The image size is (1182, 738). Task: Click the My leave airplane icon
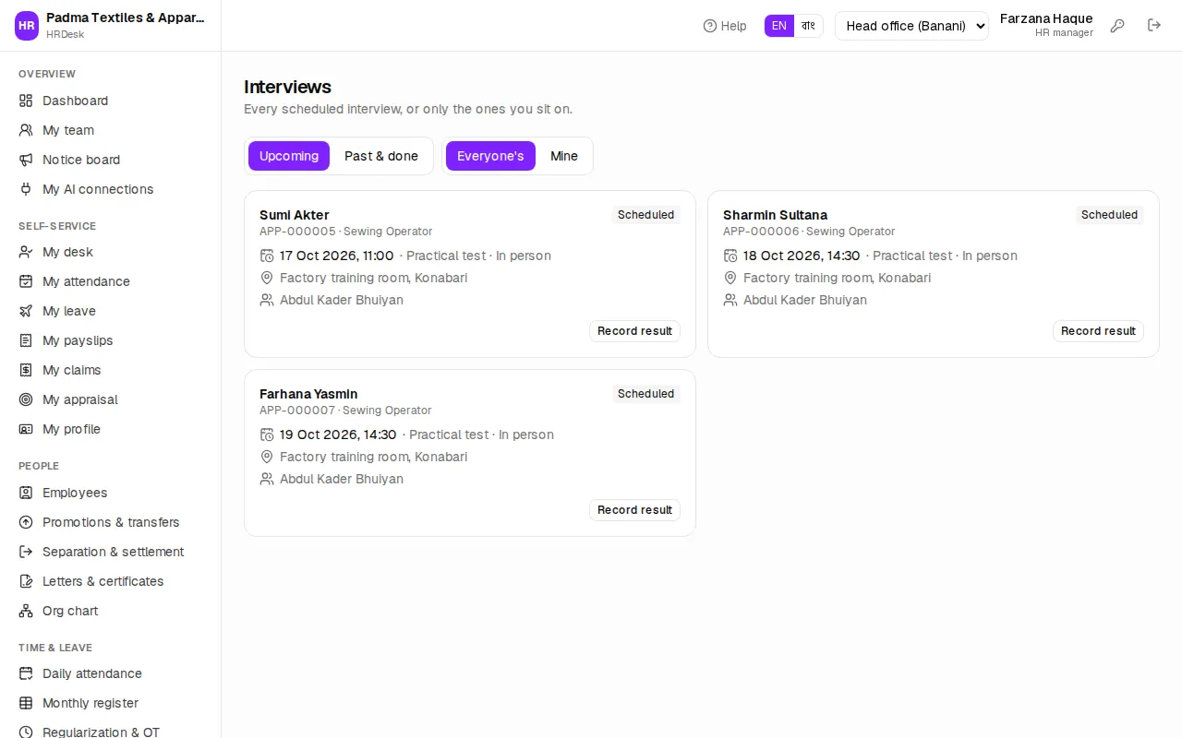point(26,311)
